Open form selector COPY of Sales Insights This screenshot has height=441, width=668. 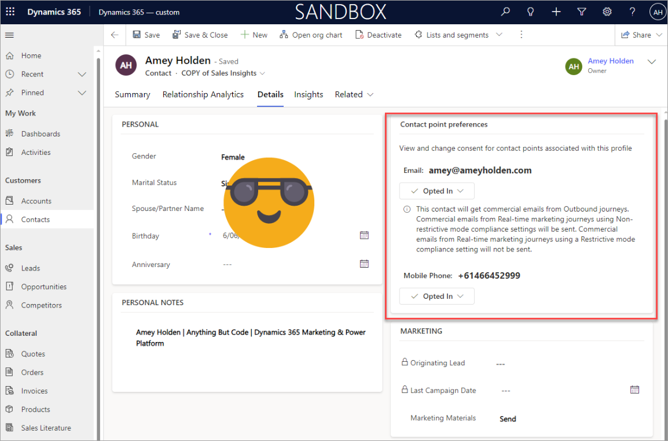(x=223, y=73)
